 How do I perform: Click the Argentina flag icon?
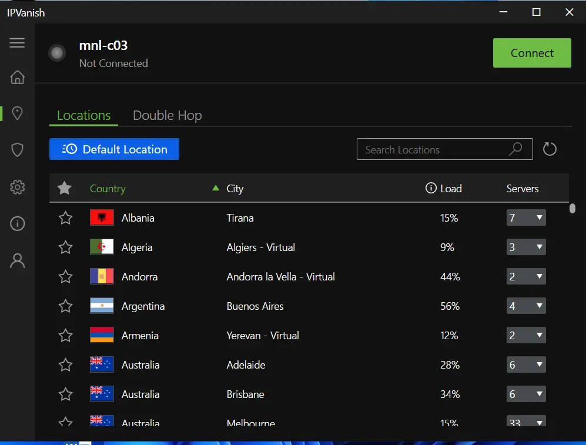[x=102, y=306]
